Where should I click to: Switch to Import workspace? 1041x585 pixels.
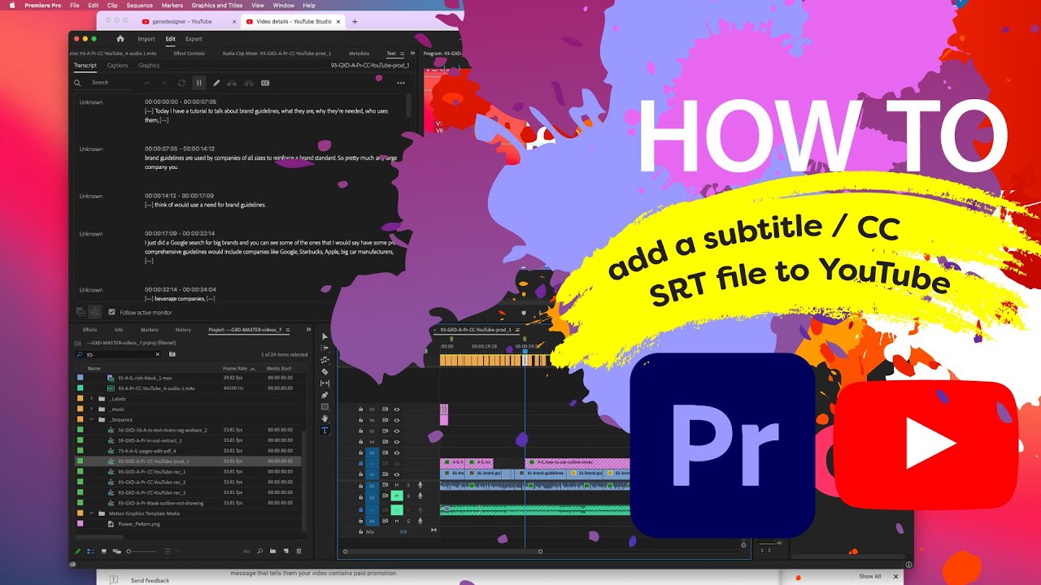pos(146,39)
